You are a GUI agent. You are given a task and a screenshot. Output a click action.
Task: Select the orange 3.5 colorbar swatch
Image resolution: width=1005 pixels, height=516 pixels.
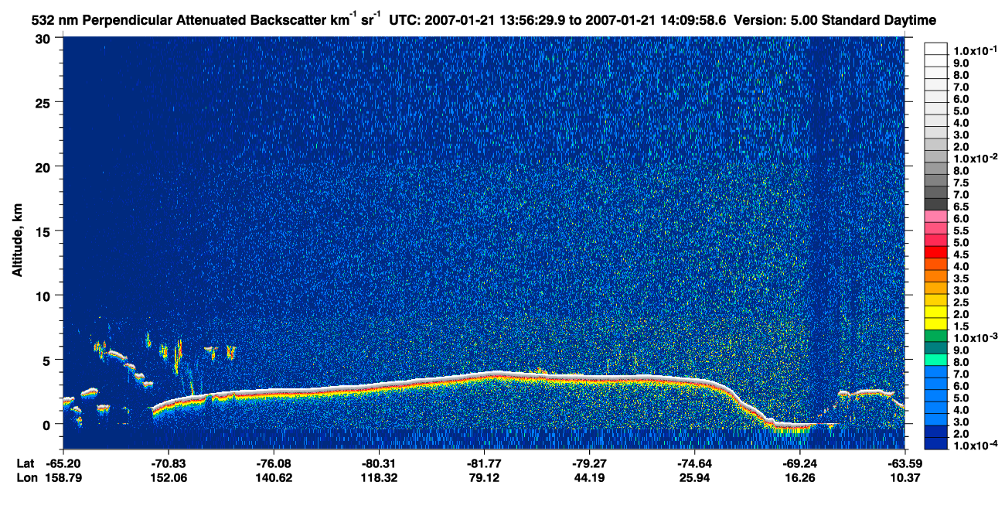click(935, 278)
